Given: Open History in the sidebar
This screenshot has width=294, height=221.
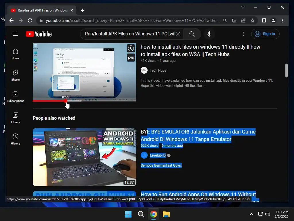Looking at the screenshot, I should click(x=16, y=139).
